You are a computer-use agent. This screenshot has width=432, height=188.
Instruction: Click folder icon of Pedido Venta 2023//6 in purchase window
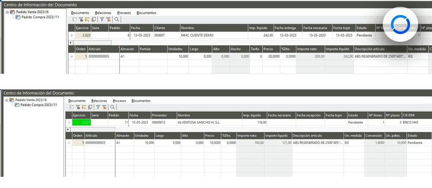pos(12,100)
